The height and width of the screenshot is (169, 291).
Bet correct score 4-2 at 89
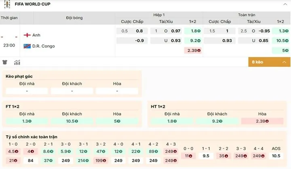click(x=153, y=151)
